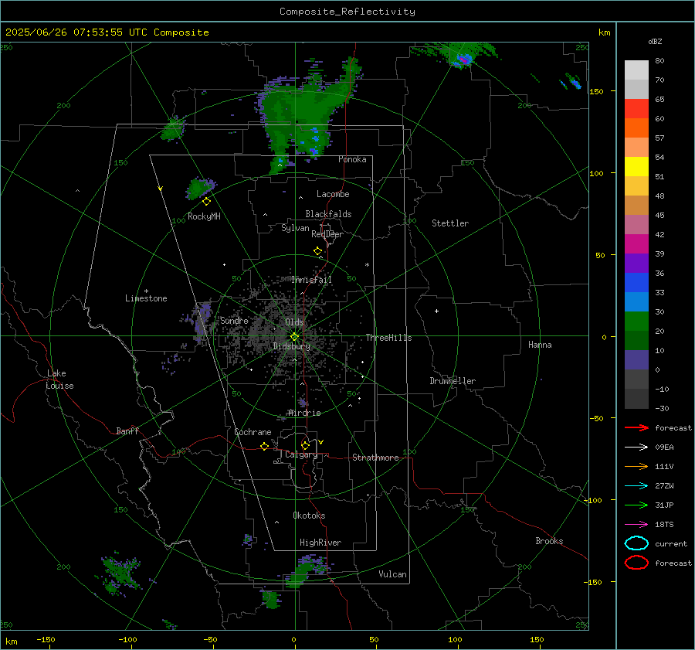Click the intense storm cell in the northeast
This screenshot has height=650, width=695.
463,59
